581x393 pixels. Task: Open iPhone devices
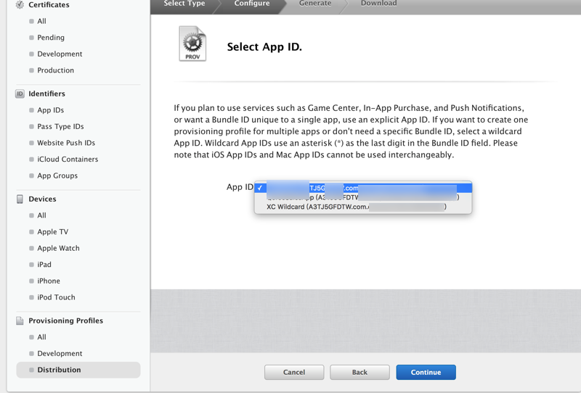(49, 281)
